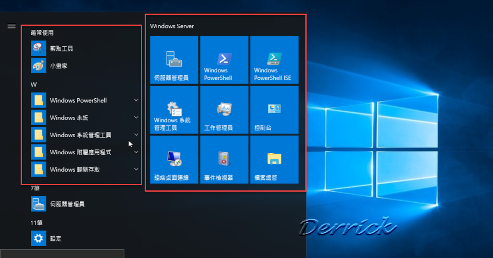Click the 'Windows 系統管理工具' folder label
Image resolution: width=493 pixels, height=258 pixels.
(x=81, y=135)
